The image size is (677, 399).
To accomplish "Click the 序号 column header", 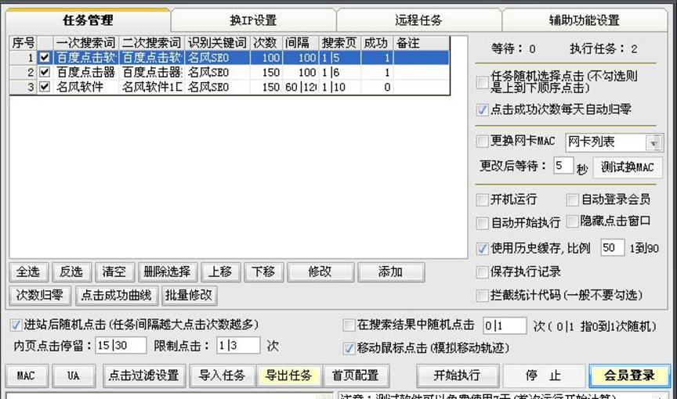I will click(x=24, y=43).
